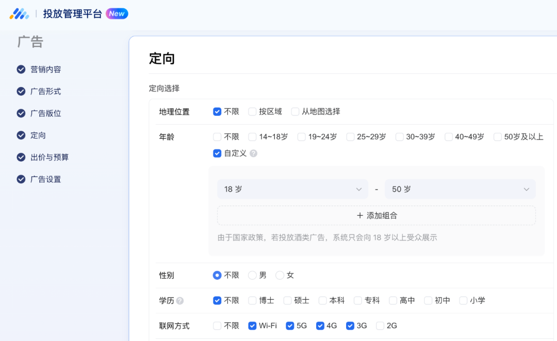Click checkmark icon next to 广告形式
This screenshot has width=557, height=341.
click(x=21, y=91)
